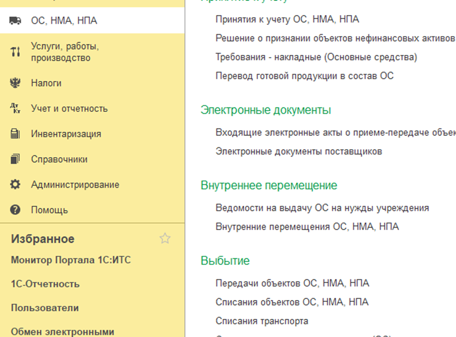456x337 pixels.
Task: Open Решение о признании объектов нефинансовых активов
Action: click(x=336, y=38)
